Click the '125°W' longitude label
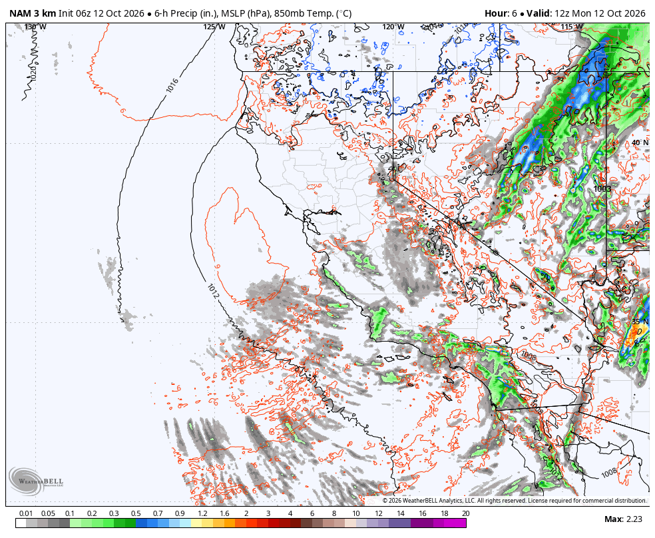Image resolution: width=655 pixels, height=538 pixels. pos(214,27)
